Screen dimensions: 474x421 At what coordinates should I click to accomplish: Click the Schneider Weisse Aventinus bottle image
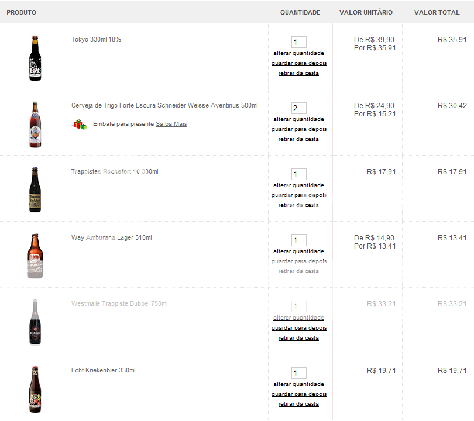point(35,124)
